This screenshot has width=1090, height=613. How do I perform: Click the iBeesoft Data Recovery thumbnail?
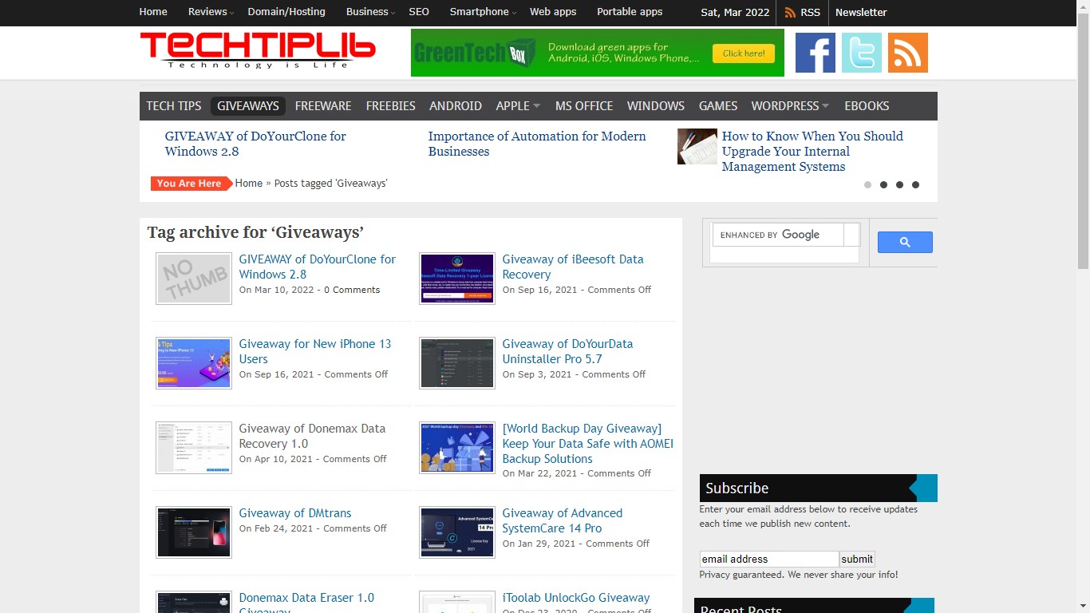tap(457, 279)
